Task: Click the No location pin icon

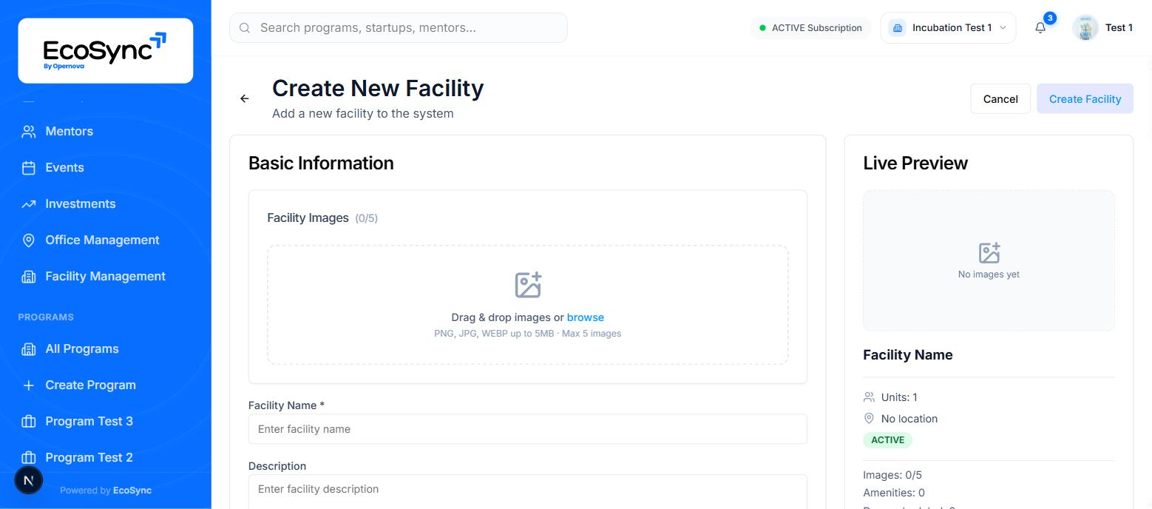Action: tap(870, 419)
